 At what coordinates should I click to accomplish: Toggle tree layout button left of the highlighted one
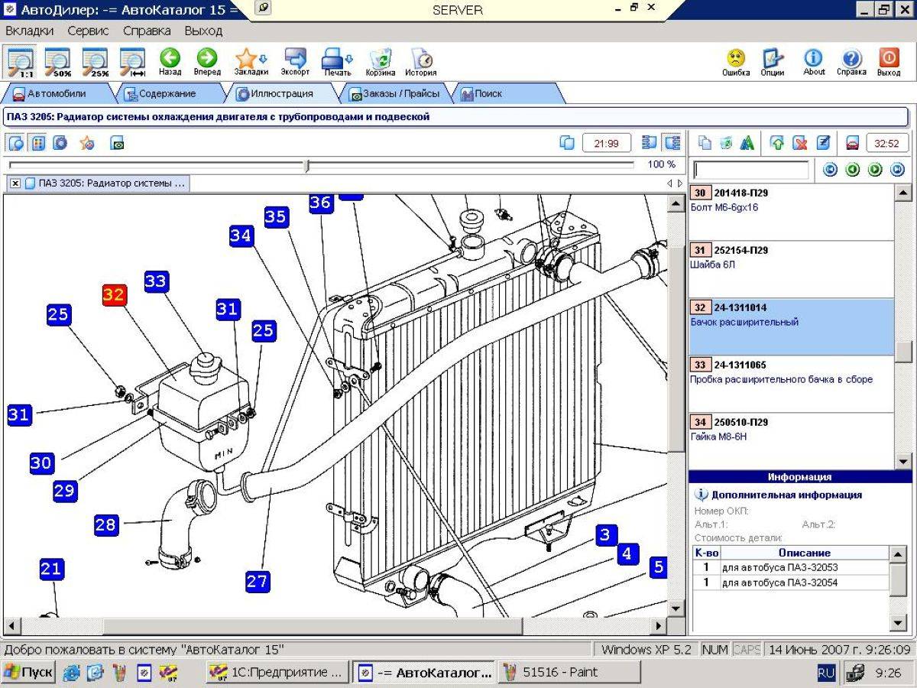tap(650, 143)
